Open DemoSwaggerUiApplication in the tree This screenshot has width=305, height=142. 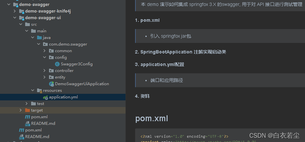coord(82,84)
